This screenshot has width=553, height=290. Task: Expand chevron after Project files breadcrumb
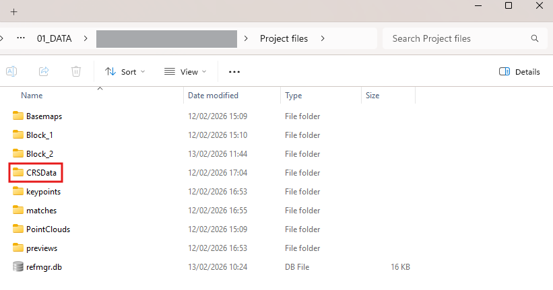[323, 38]
